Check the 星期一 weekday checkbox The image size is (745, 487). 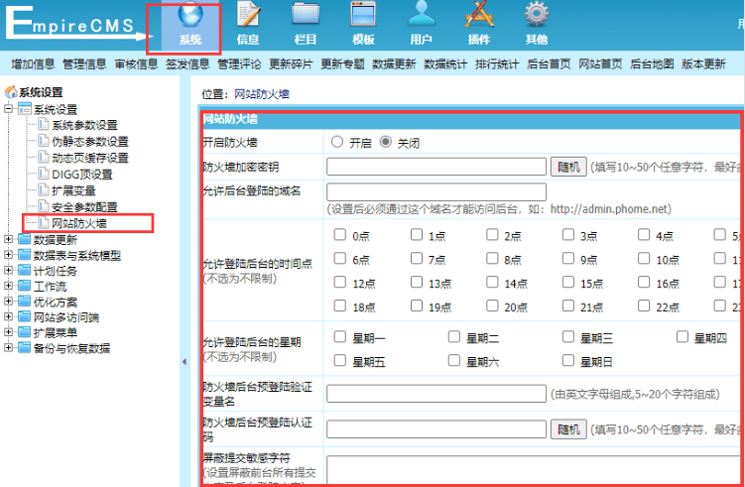coord(339,337)
